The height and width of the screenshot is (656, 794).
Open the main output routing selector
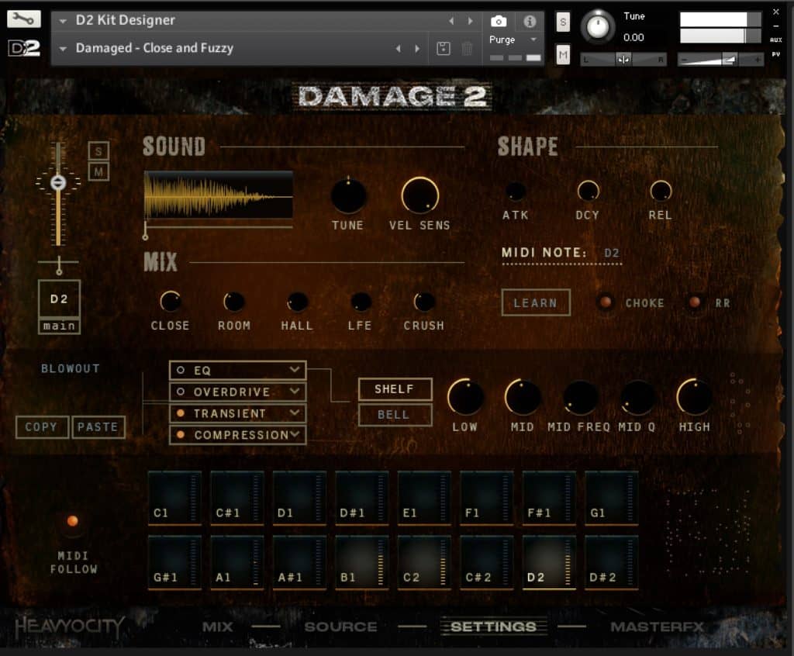click(59, 326)
